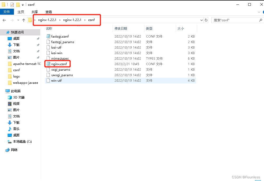Viewport: 264px width, 181px height.
Task: Refresh the conf folder view
Action: click(x=206, y=20)
